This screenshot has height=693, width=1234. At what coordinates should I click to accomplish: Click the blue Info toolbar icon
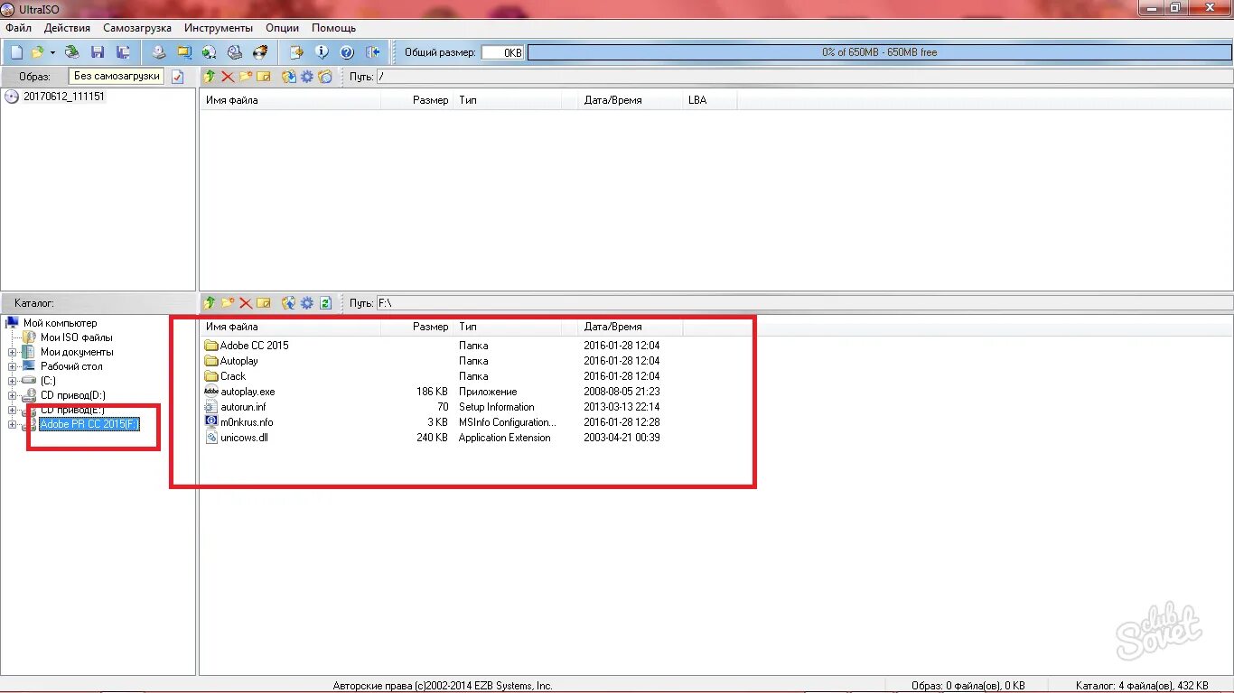[x=322, y=52]
